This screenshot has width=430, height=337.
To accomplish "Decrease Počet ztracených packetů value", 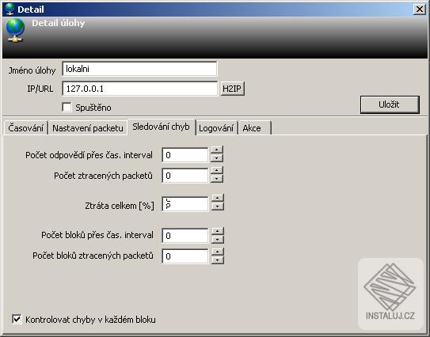I will pyautogui.click(x=217, y=179).
